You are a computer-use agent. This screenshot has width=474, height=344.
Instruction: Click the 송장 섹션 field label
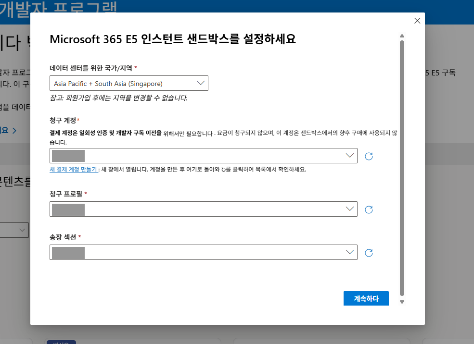pyautogui.click(x=63, y=237)
